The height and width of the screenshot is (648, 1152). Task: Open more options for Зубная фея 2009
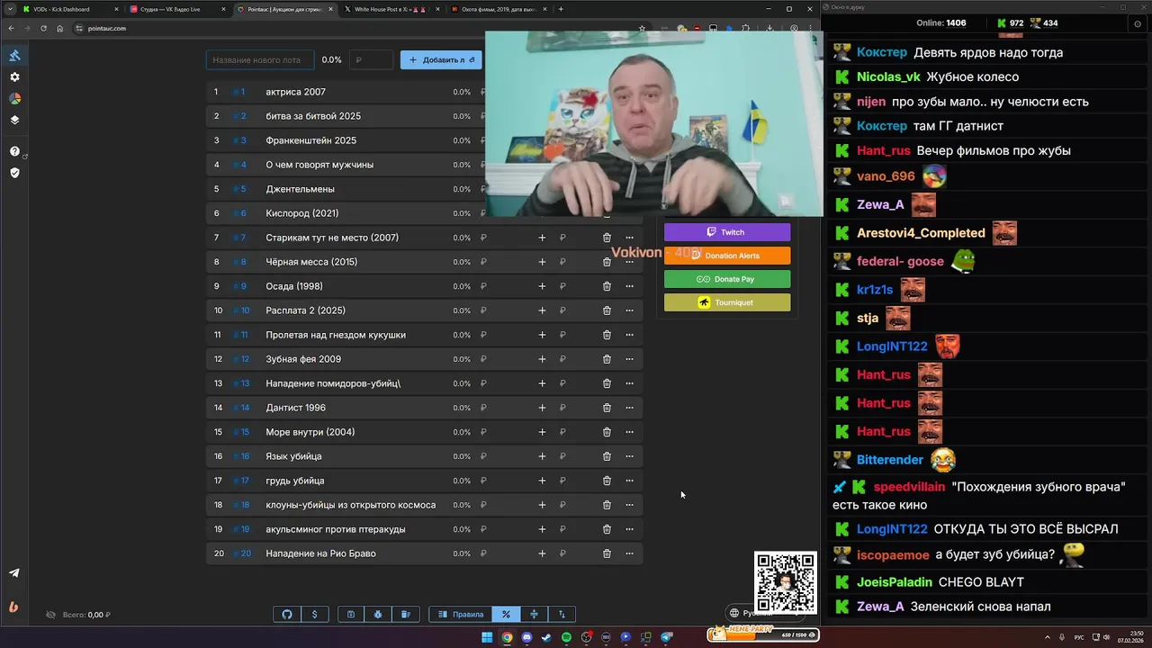[x=629, y=359]
